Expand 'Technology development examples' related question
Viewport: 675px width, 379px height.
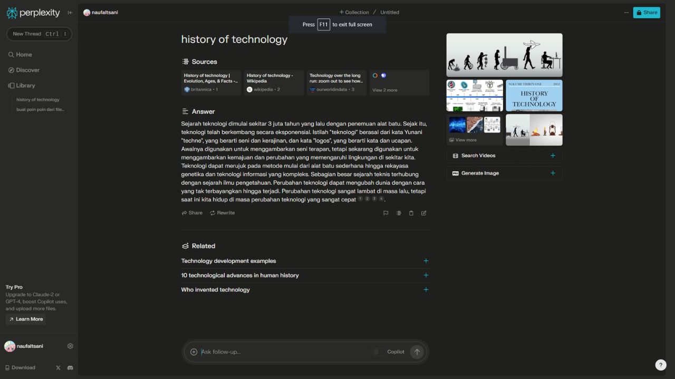[426, 261]
